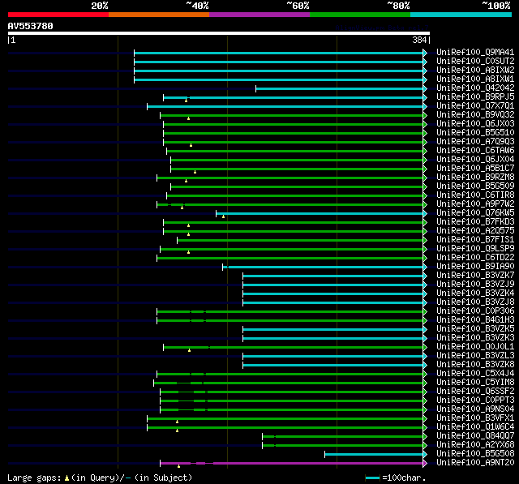The width and height of the screenshot is (519, 484).
Task: Select label UniRef100_C0P306
Action: pyautogui.click(x=475, y=311)
